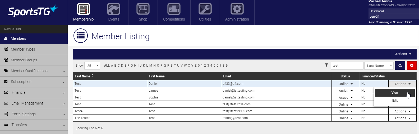
Task: Expand Transfers sidebar section
Action: [34, 125]
